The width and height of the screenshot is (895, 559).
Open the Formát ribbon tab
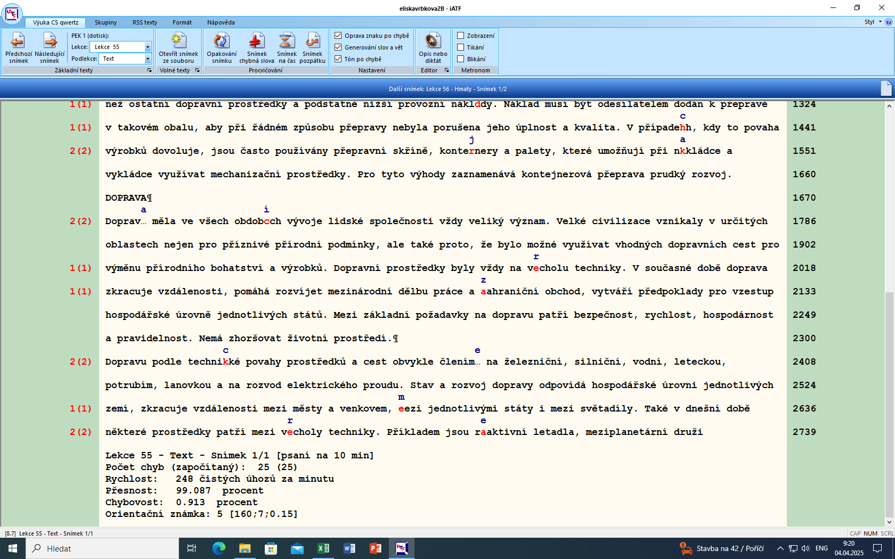[x=182, y=22]
